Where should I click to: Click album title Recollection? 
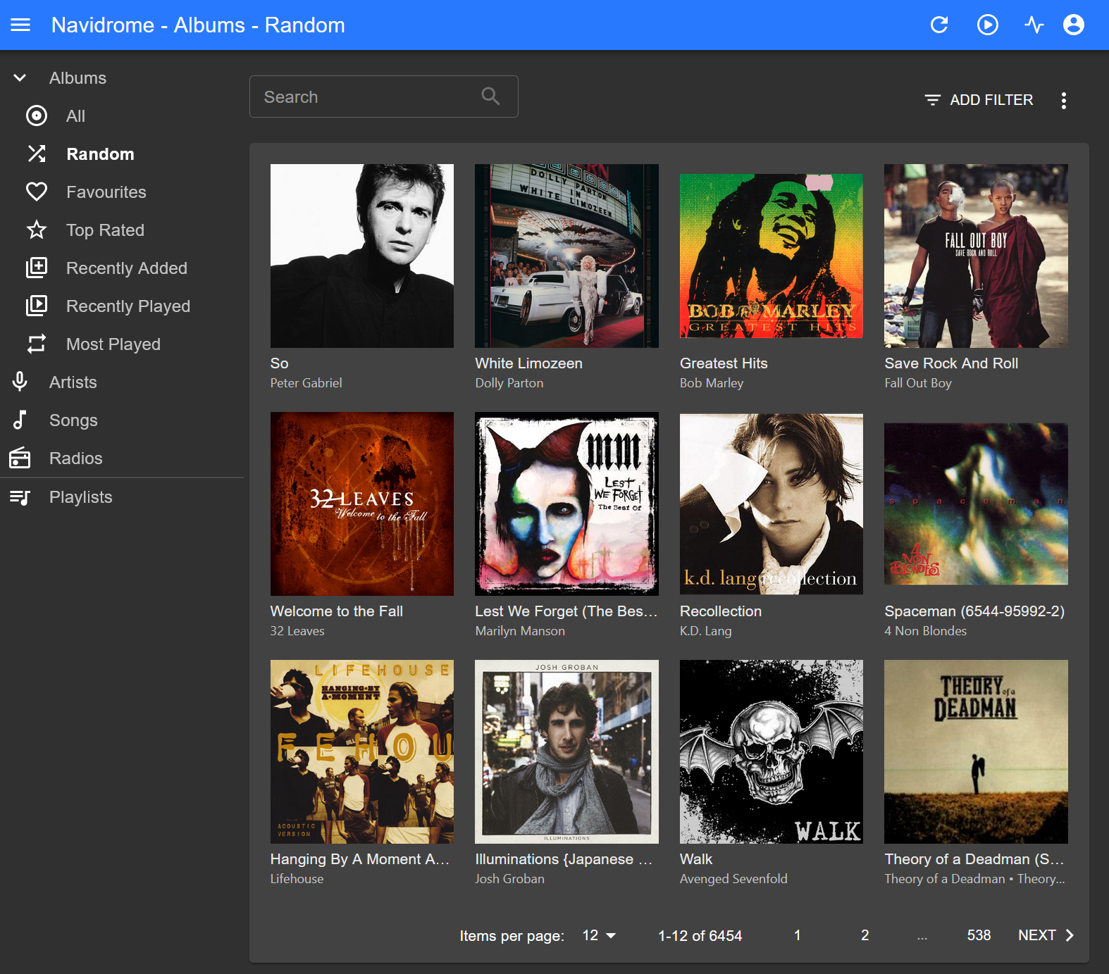[721, 611]
